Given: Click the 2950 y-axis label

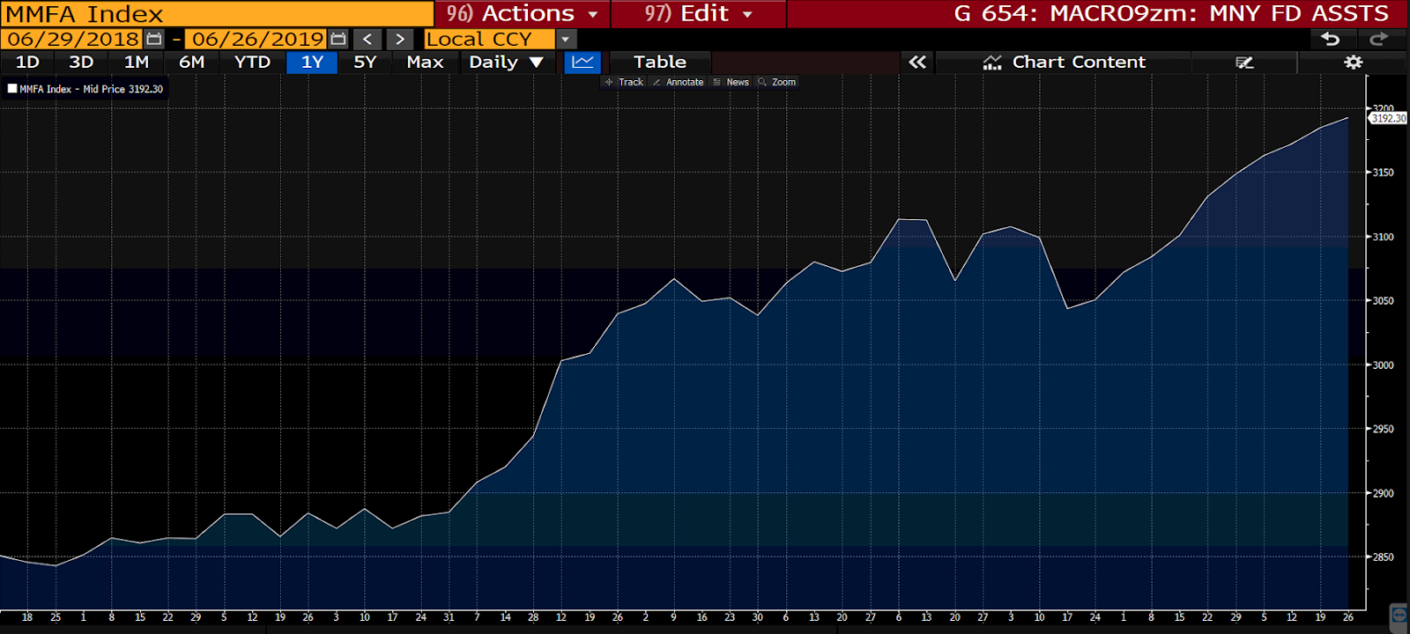Looking at the screenshot, I should tap(1383, 429).
